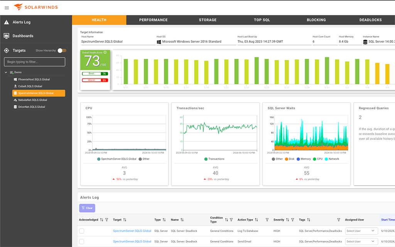The height and width of the screenshot is (247, 395).
Task: Select the Dashboards icon in sidebar
Action: (7, 36)
